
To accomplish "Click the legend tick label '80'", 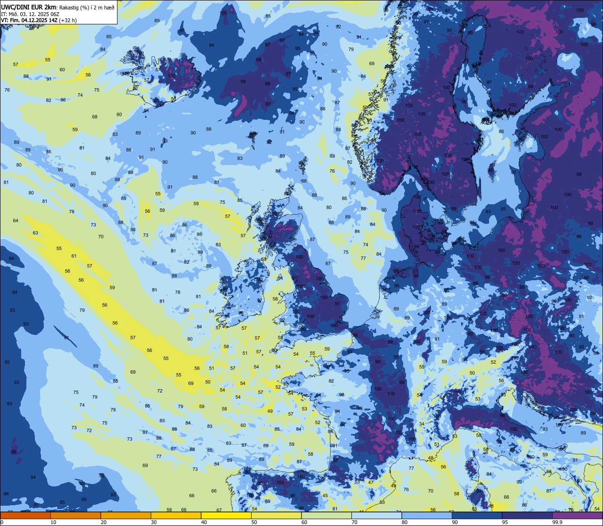I will coord(405,523).
